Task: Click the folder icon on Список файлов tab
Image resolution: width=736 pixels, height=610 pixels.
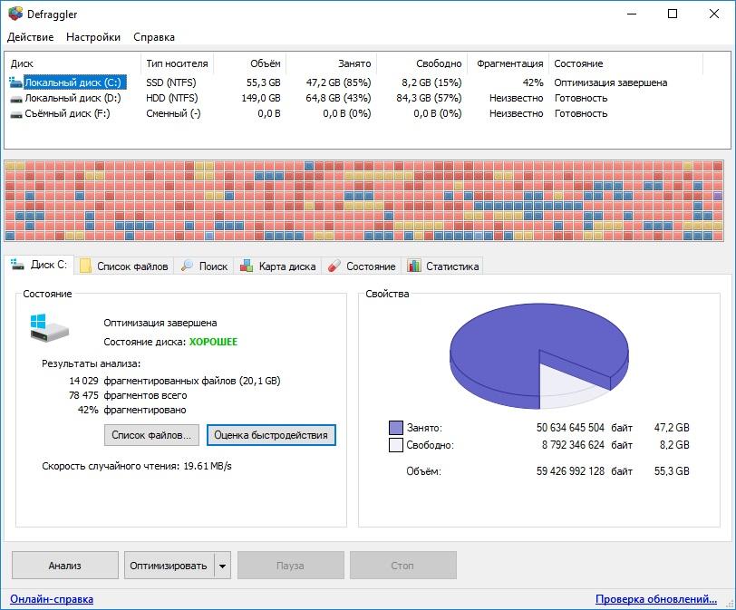Action: [x=85, y=266]
